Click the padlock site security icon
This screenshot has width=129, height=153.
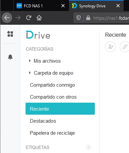tap(88, 18)
